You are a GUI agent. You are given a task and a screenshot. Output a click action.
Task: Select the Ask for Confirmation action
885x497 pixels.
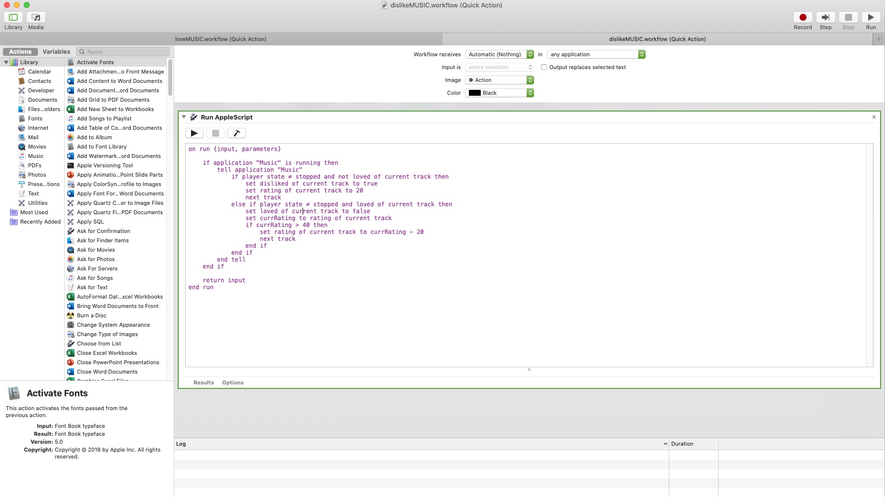[x=103, y=231]
